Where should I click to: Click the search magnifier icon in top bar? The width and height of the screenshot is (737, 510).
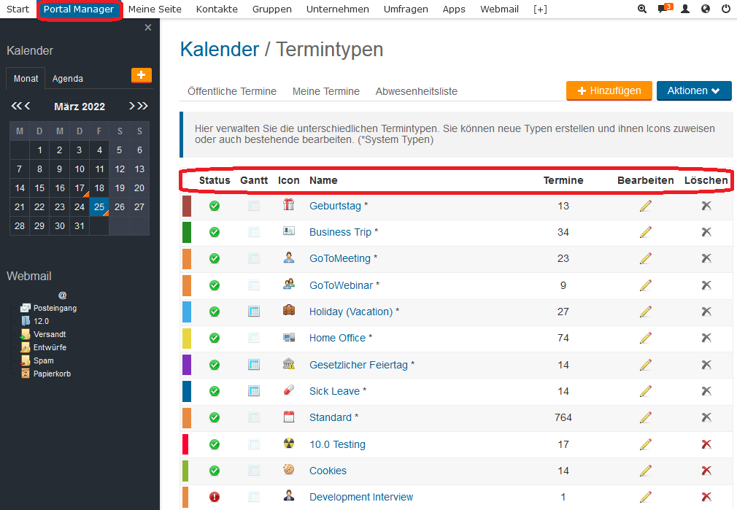(642, 9)
